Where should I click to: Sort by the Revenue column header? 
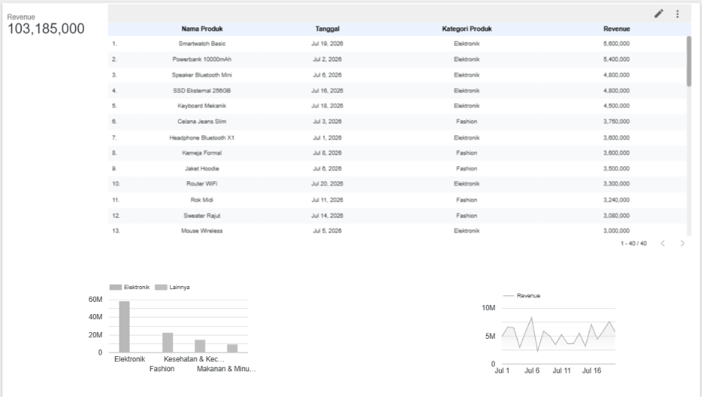(617, 29)
